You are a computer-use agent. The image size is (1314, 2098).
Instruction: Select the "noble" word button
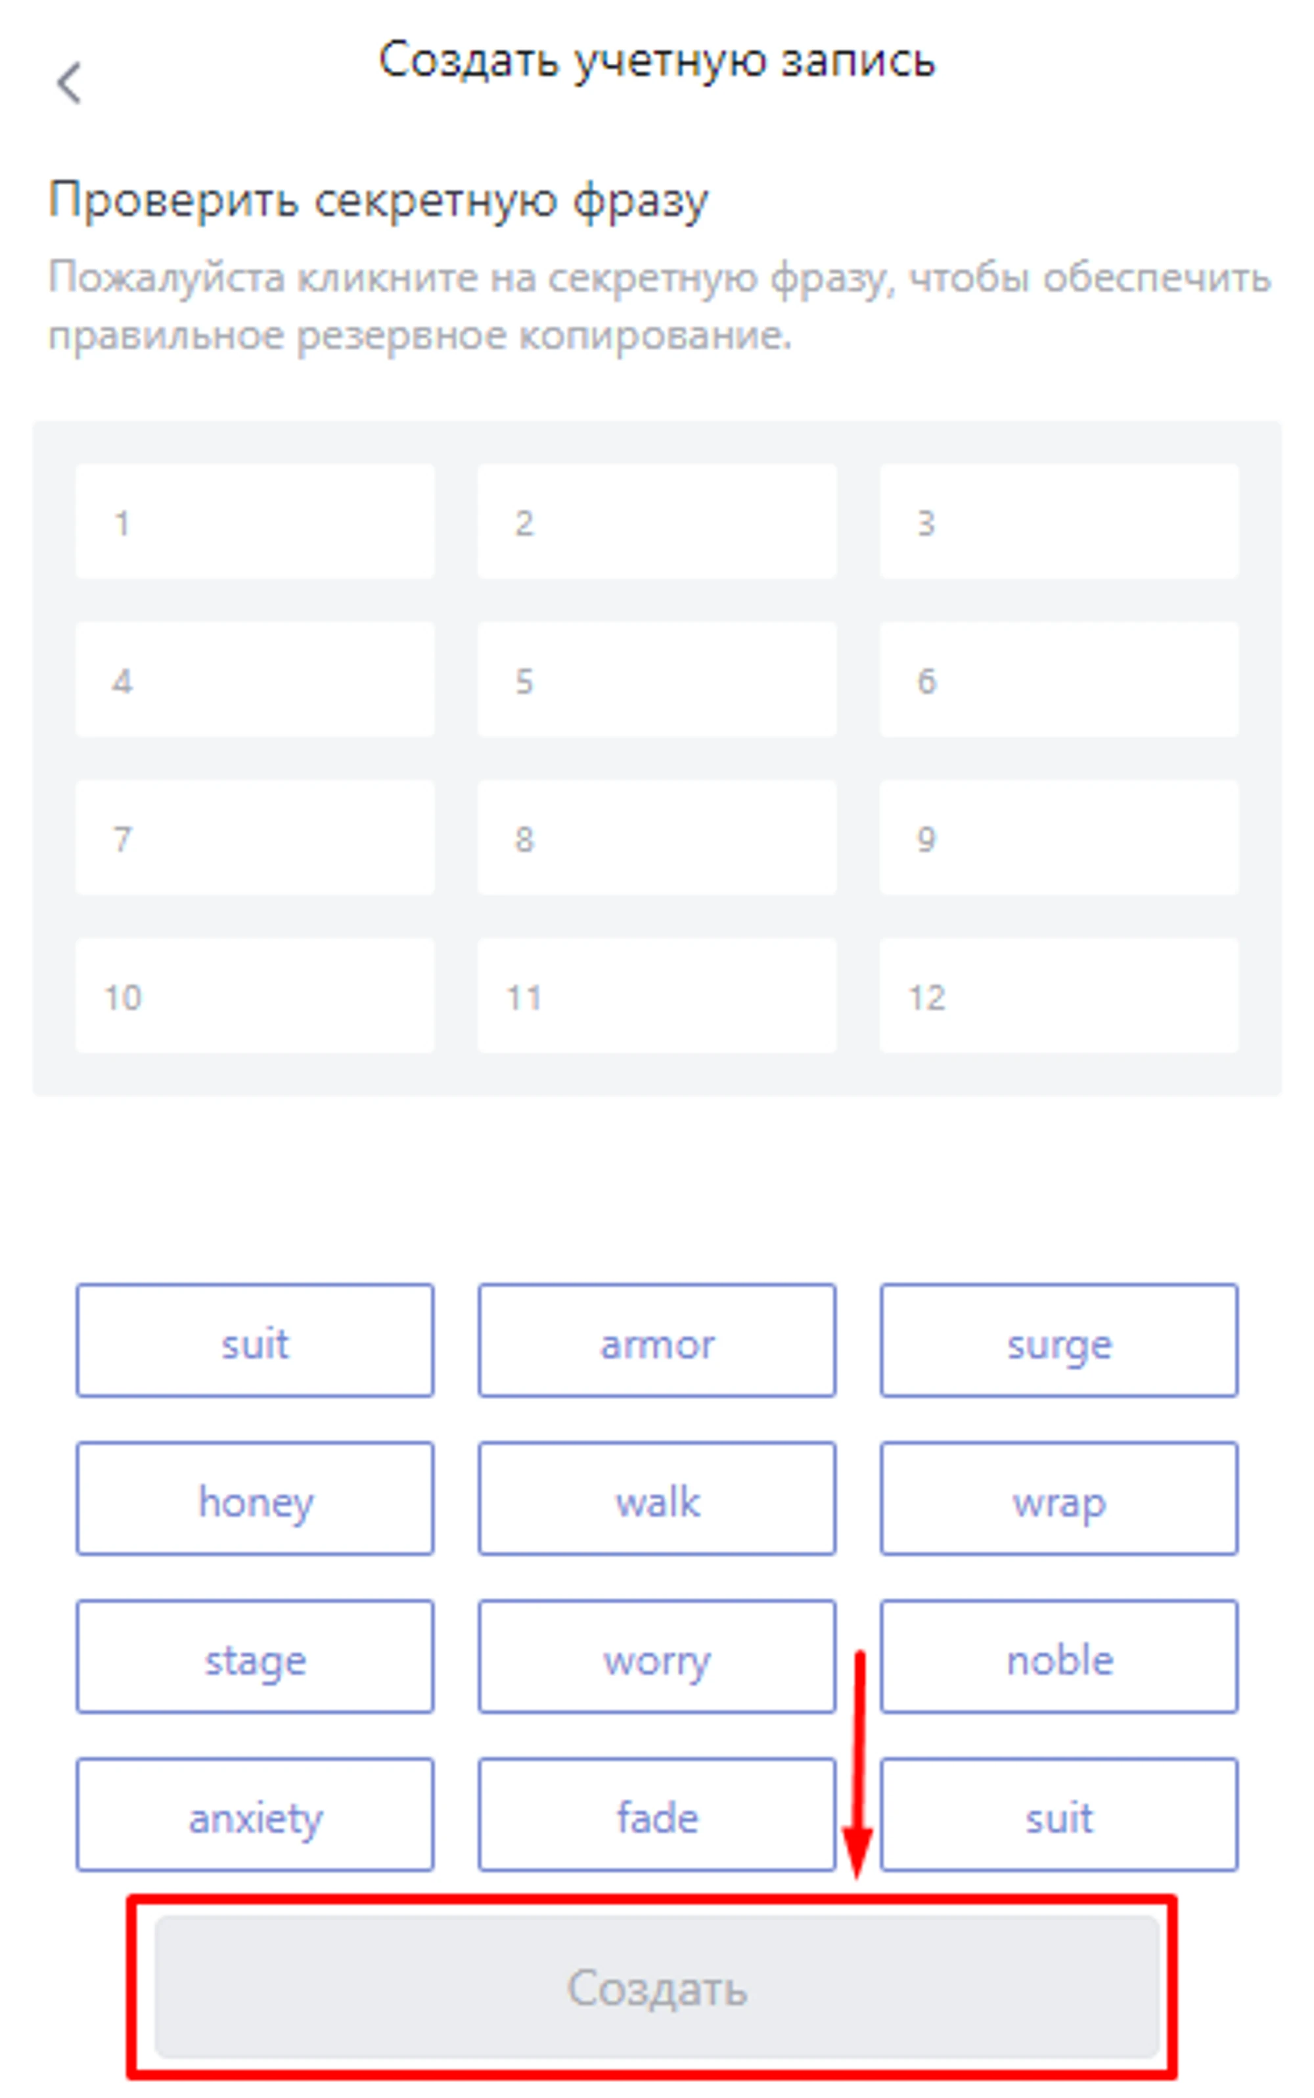tap(1058, 1661)
